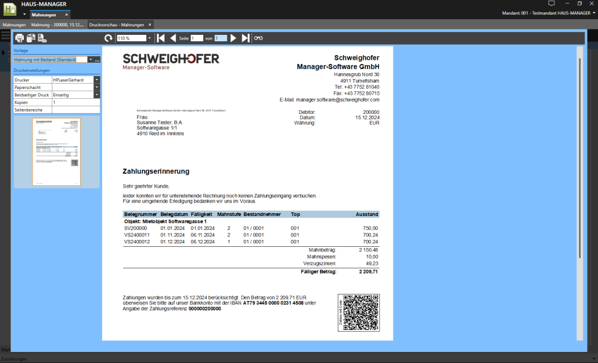Go to the next page
Viewport: 598px width, 363px height.
(x=233, y=38)
